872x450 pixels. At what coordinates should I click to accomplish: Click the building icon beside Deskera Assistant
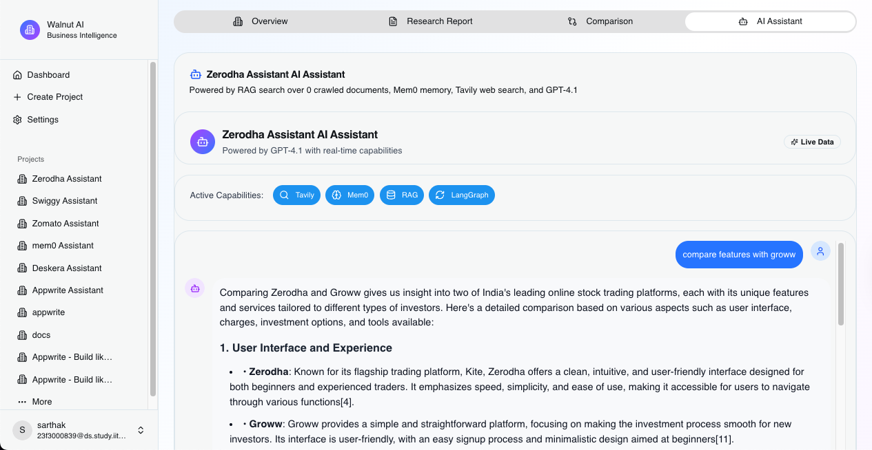coord(22,268)
